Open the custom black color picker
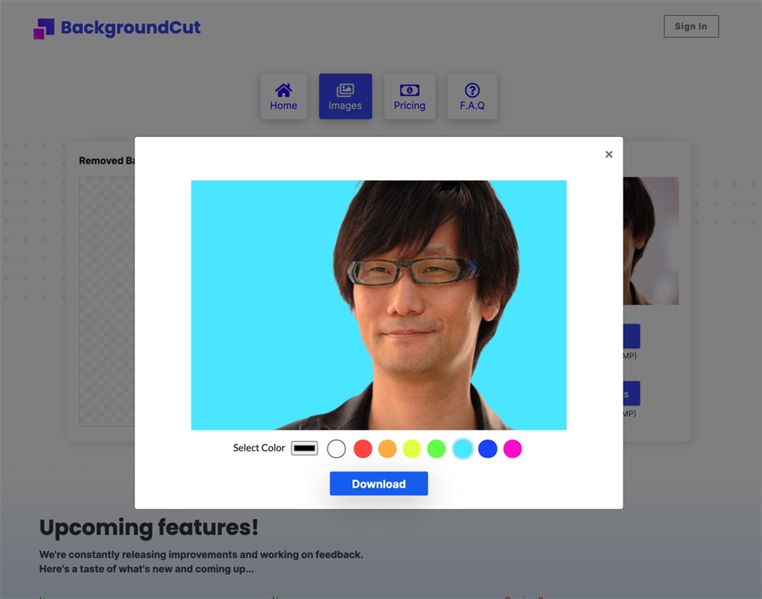The image size is (762, 599). (304, 449)
